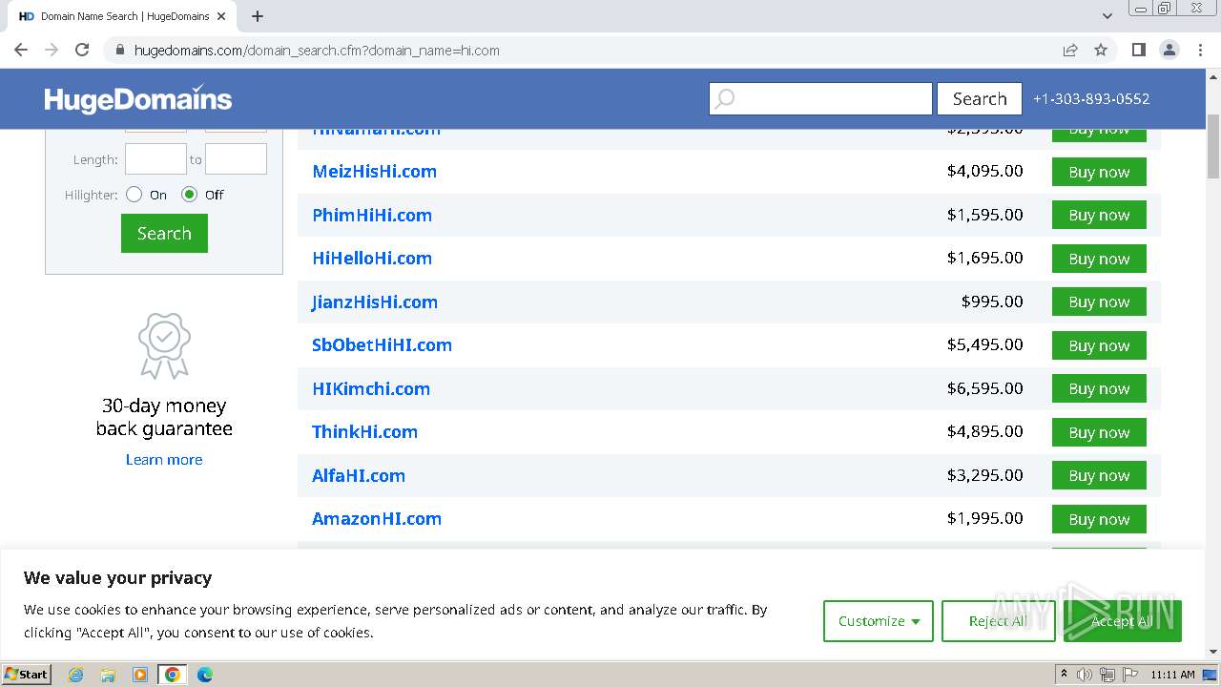Open Chrome profile avatar icon
This screenshot has width=1221, height=687.
[1169, 51]
